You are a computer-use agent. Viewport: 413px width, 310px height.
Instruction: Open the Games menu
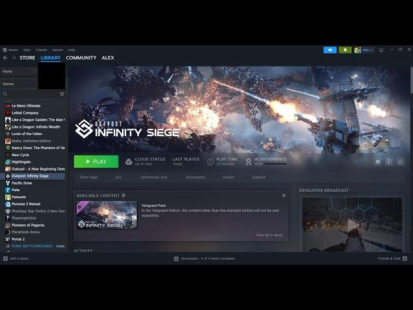[57, 50]
